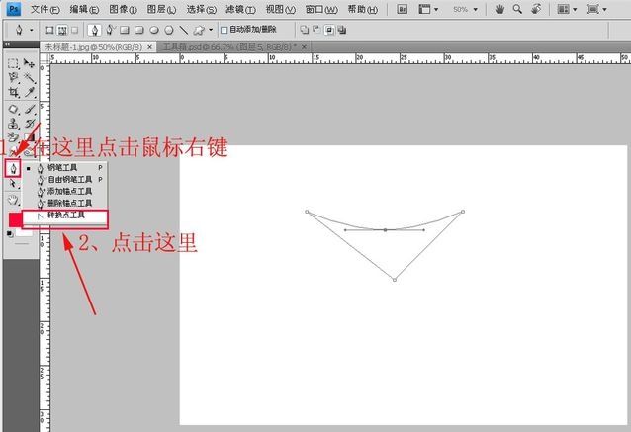Select the Healing Brush tool

13,109
